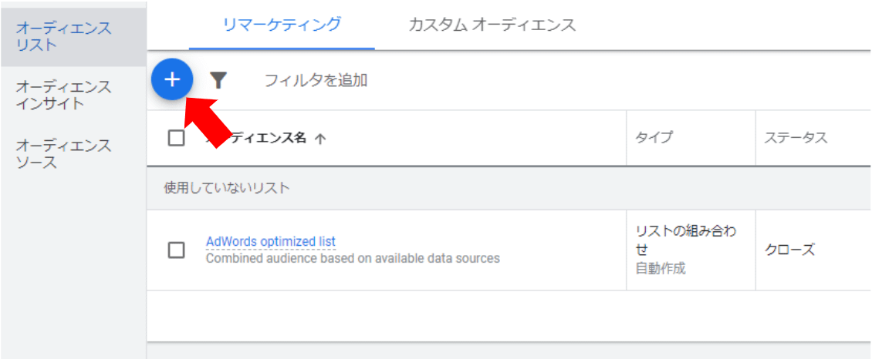Click the Combined audience description text
Viewport: 872px width, 359px height.
[353, 258]
